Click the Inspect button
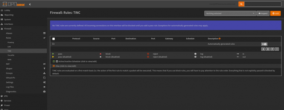This screenshot has width=284, height=110. point(263,13)
